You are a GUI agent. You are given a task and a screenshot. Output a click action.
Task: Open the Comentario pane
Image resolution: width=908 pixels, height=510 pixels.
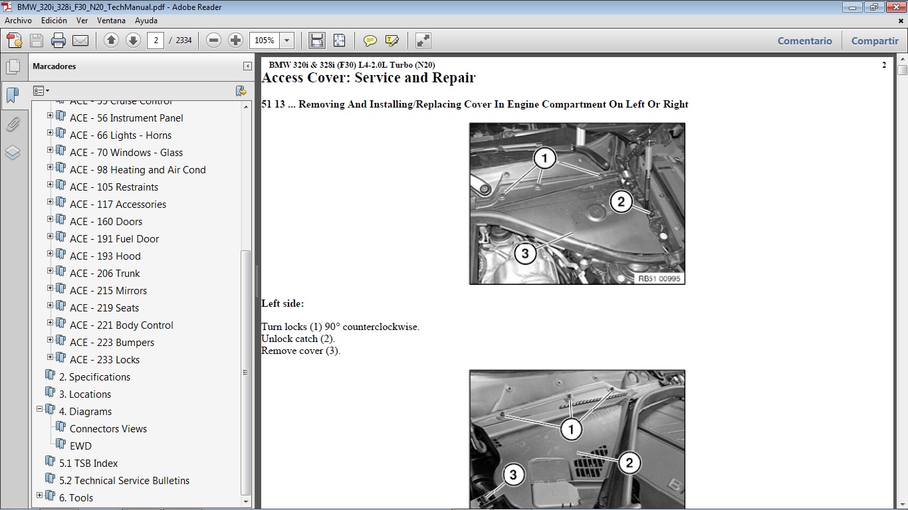(x=805, y=41)
